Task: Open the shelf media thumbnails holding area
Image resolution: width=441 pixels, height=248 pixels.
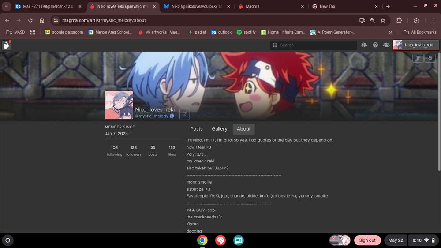Action: (x=340, y=240)
